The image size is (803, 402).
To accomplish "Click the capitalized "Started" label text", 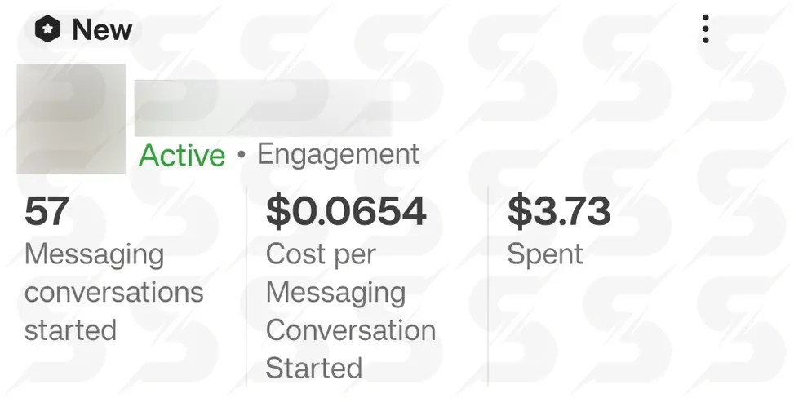I will coord(313,368).
